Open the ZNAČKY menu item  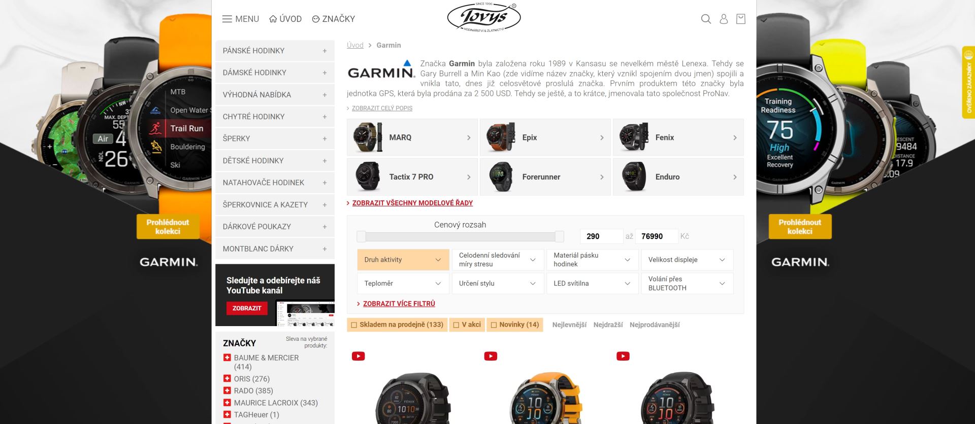pyautogui.click(x=334, y=19)
